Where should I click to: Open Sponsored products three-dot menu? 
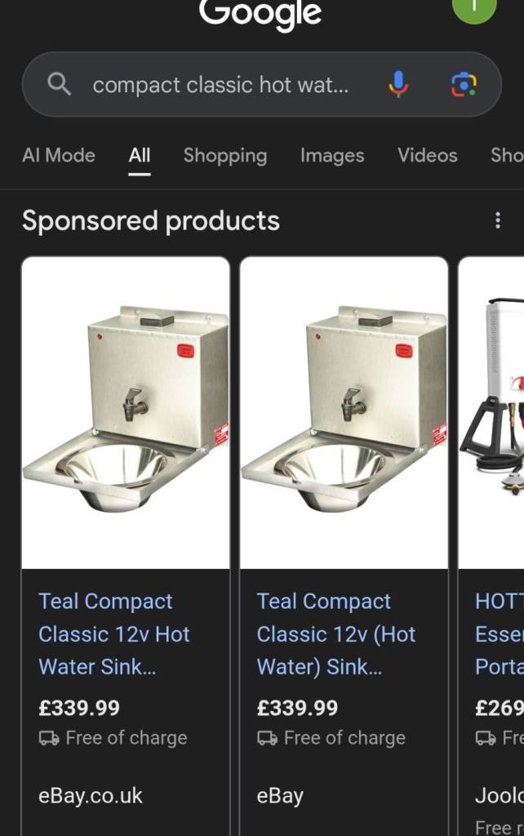[497, 220]
